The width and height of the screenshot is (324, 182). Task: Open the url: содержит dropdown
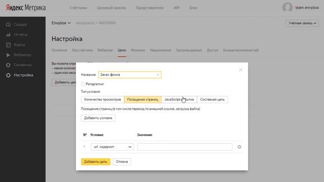112,147
